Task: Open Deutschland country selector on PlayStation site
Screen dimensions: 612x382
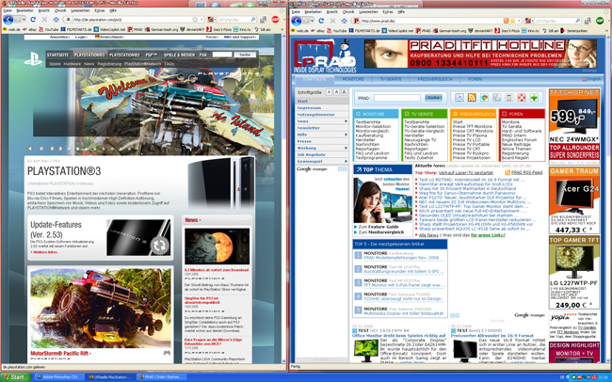Action: coord(109,37)
